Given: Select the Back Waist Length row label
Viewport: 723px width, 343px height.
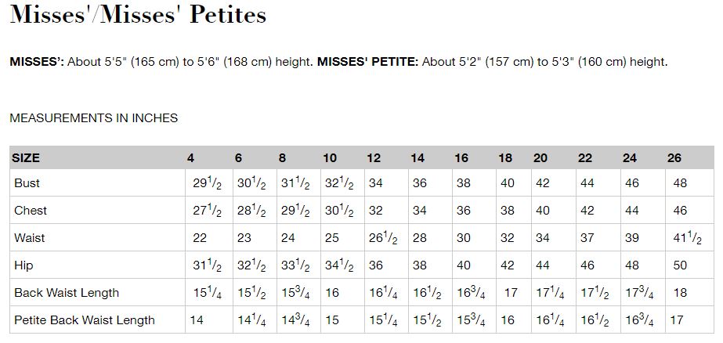Looking at the screenshot, I should [67, 293].
